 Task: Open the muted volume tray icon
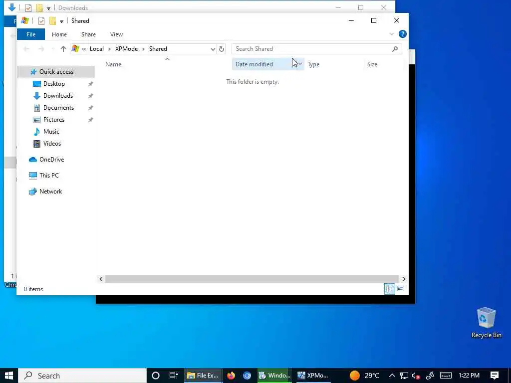click(x=416, y=376)
